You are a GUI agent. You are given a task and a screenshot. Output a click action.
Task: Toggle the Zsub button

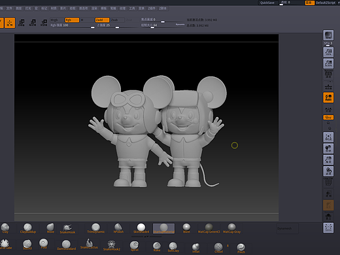[x=118, y=20]
